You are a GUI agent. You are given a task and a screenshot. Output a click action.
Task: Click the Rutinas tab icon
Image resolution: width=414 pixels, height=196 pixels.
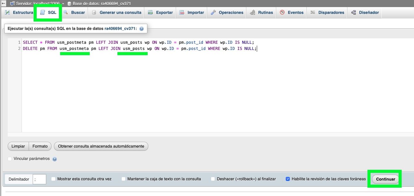[252, 13]
